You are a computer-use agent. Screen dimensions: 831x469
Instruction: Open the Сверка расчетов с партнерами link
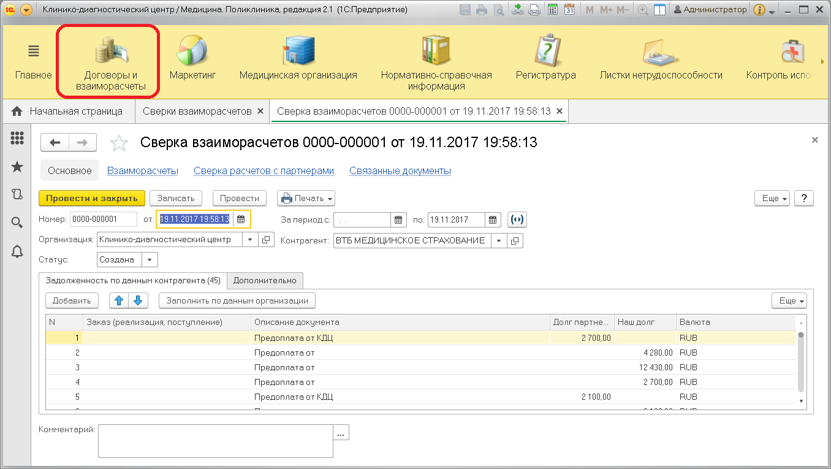pyautogui.click(x=264, y=171)
